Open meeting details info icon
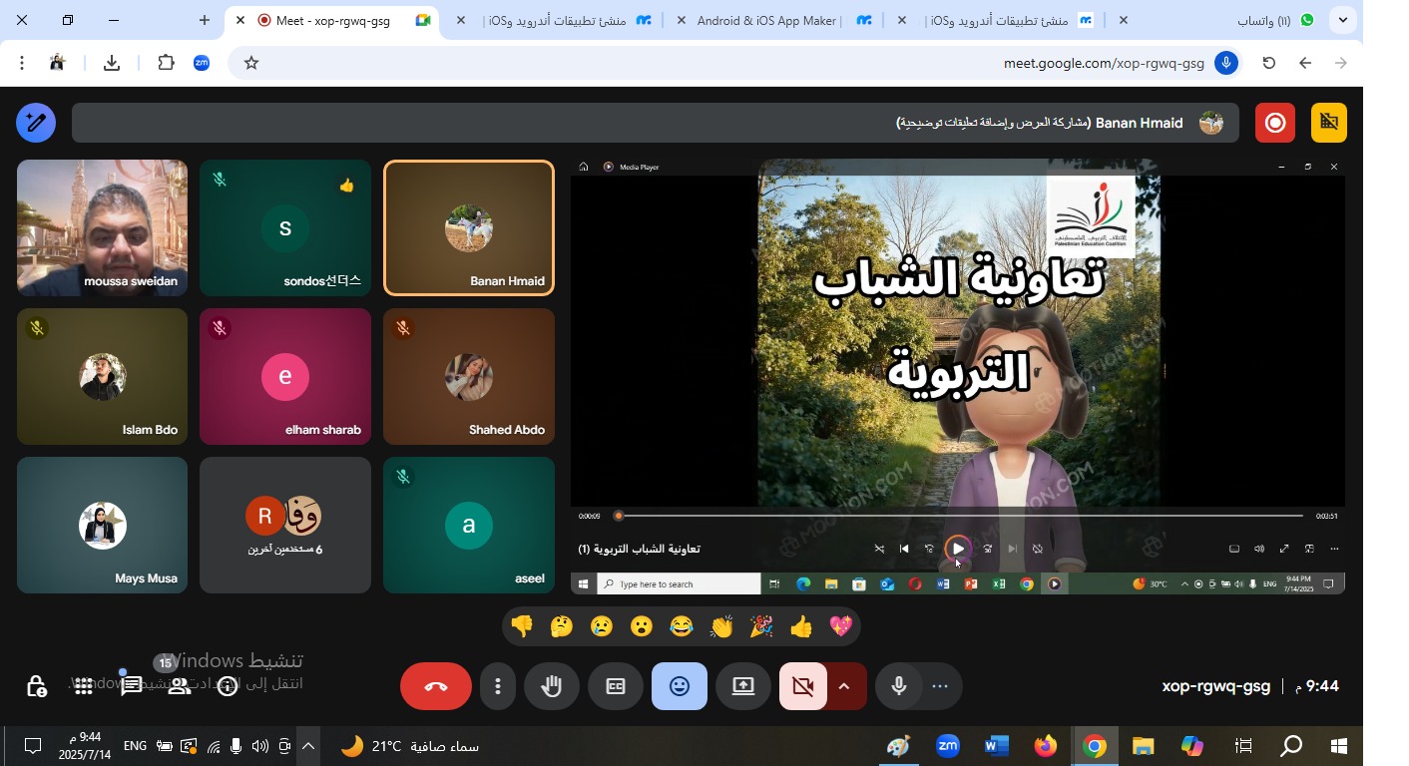This screenshot has height=766, width=1409. [x=228, y=686]
